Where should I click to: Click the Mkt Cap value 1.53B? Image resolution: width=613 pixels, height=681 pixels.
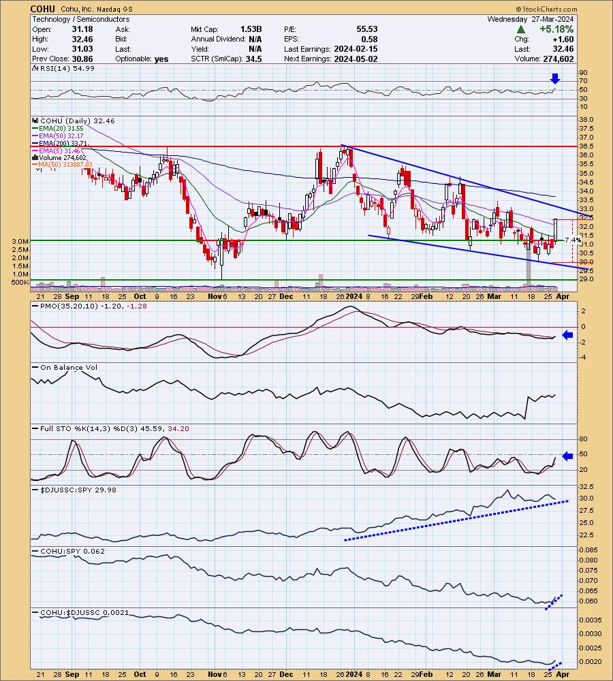click(x=251, y=29)
